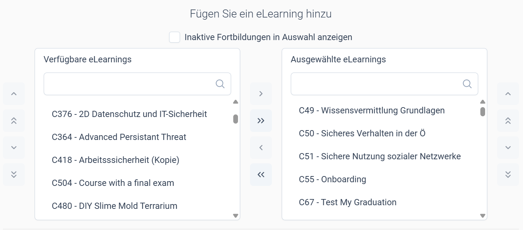Move available item to bottom of list
523x230 pixels.
[14, 175]
